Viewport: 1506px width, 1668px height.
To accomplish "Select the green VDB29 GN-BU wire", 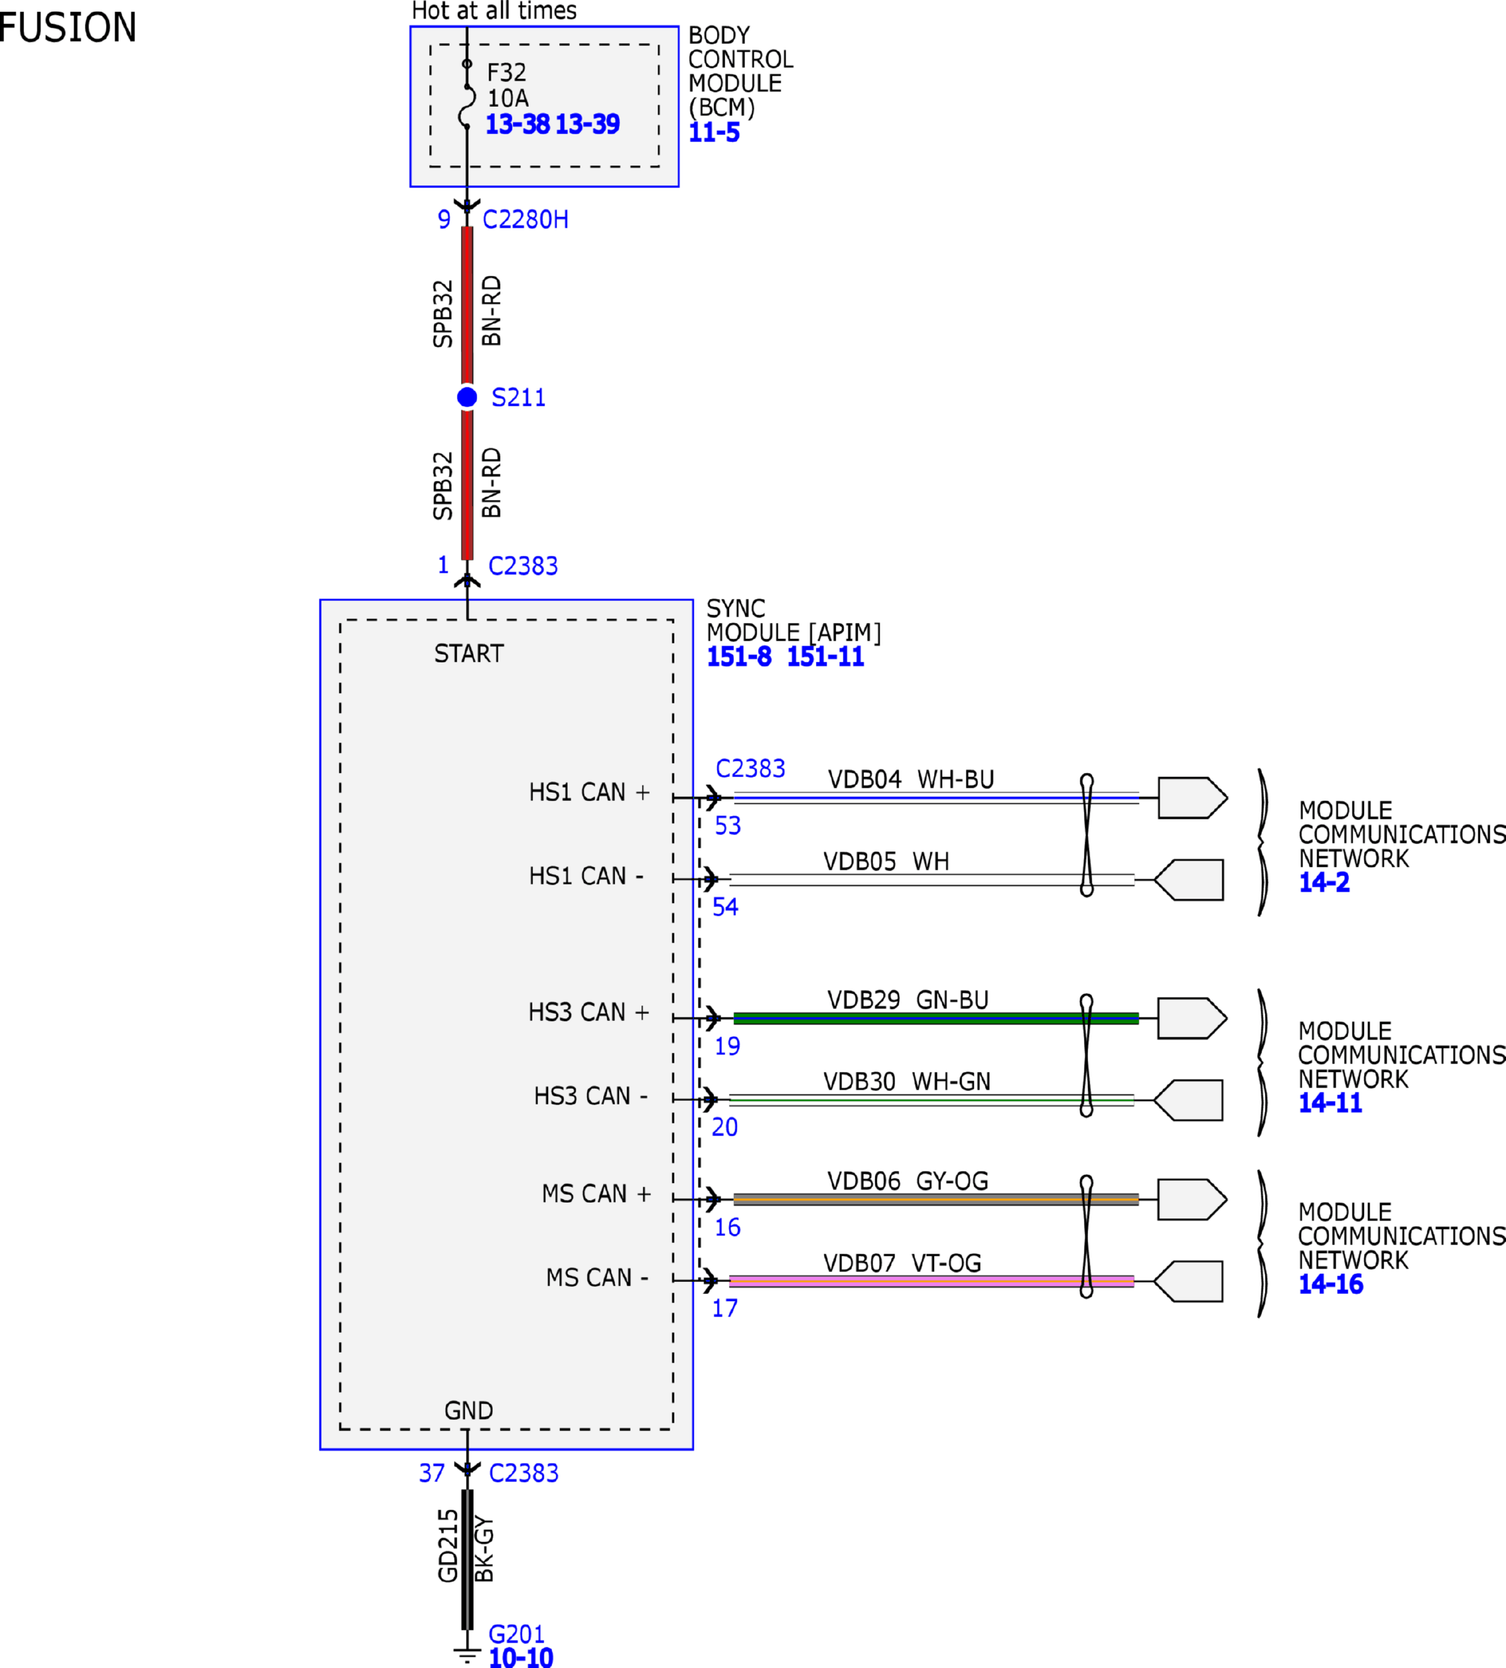I will tap(936, 1018).
